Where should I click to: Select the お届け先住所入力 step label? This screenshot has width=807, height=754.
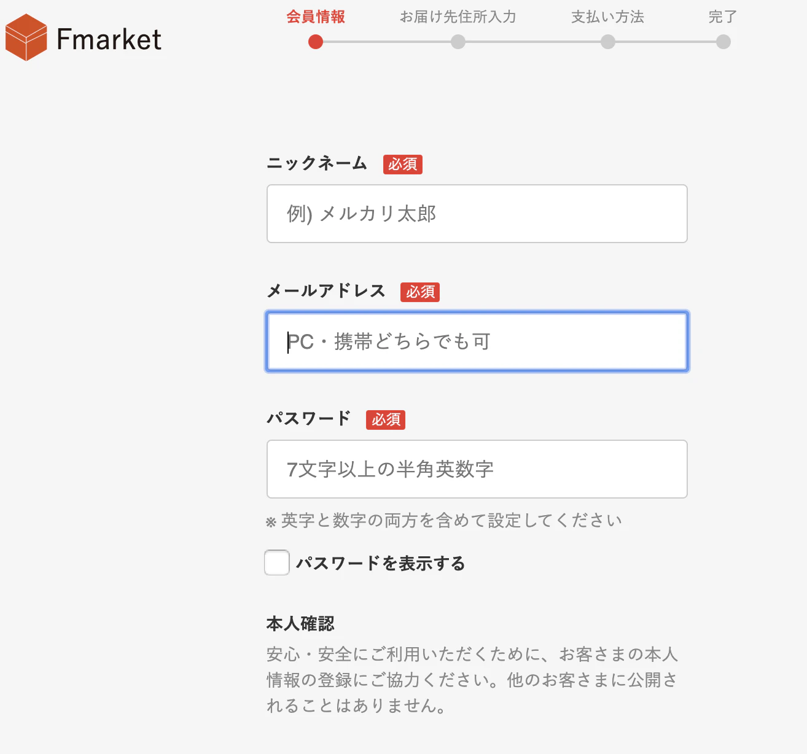[458, 18]
